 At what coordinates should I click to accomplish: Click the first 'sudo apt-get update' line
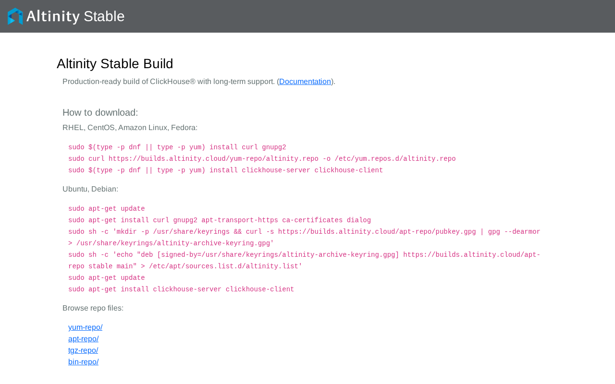coord(107,209)
